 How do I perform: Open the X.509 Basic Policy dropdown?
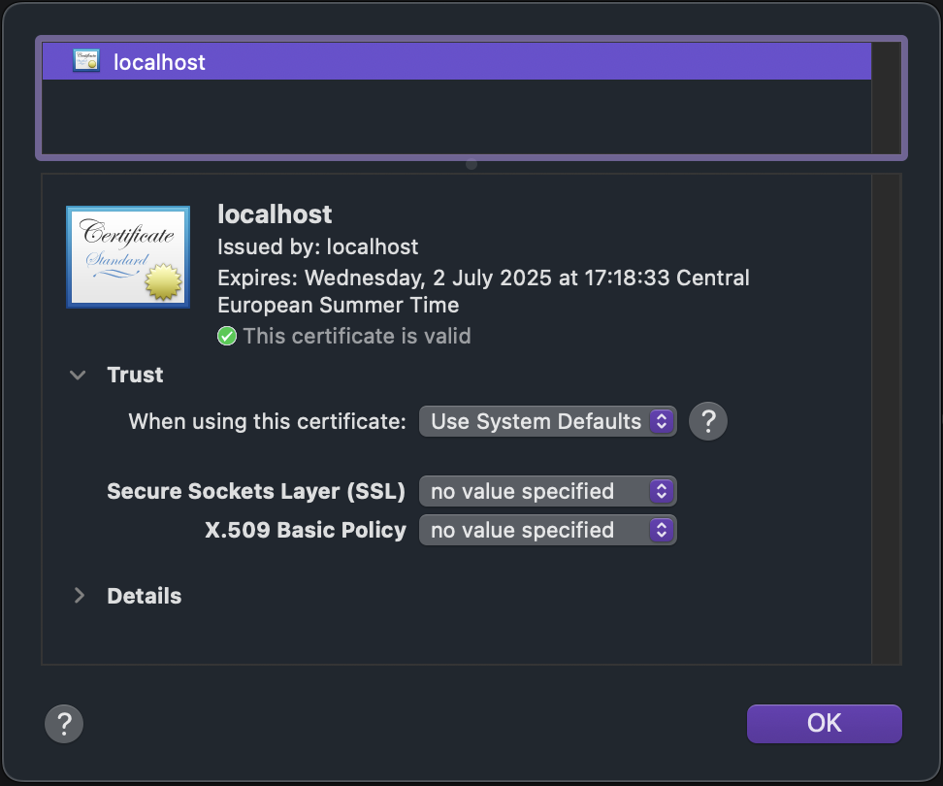click(547, 530)
